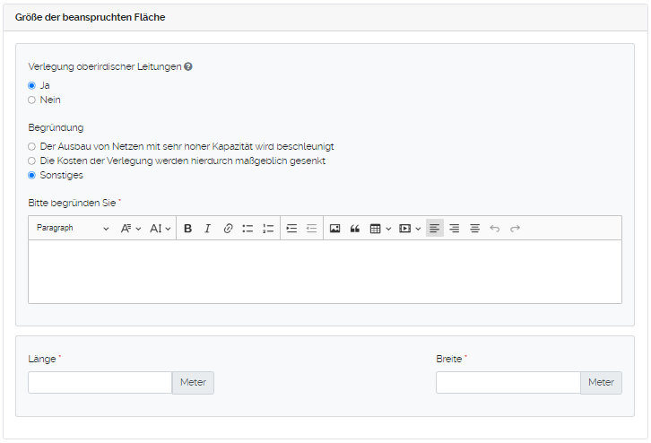The image size is (651, 443).
Task: Select the 'Ja' radio option
Action: tap(32, 85)
